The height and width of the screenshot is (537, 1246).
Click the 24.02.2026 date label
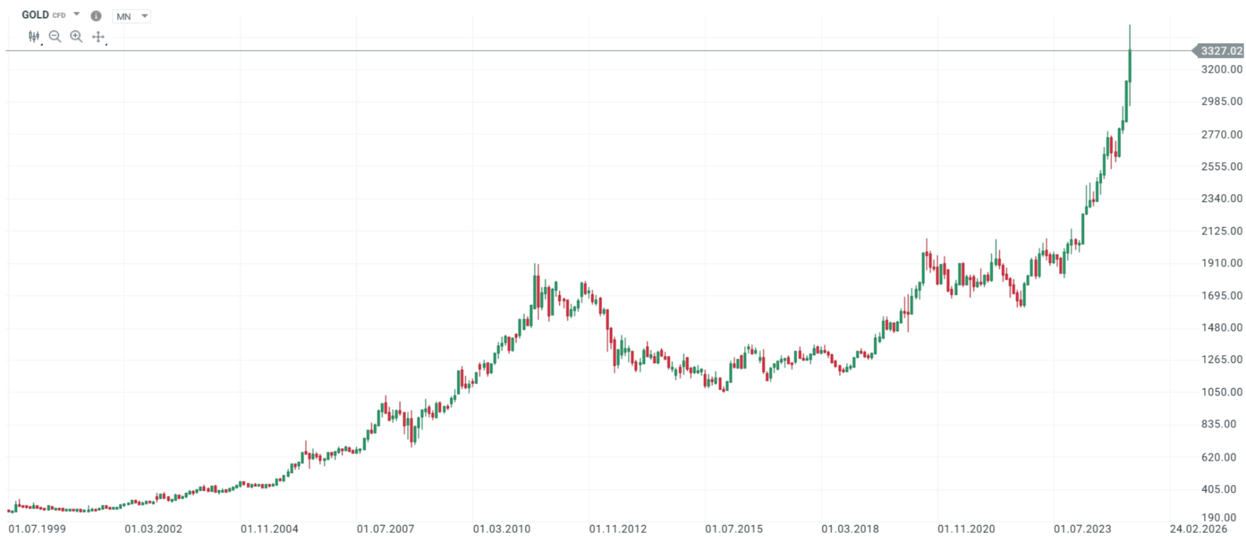(x=1198, y=528)
